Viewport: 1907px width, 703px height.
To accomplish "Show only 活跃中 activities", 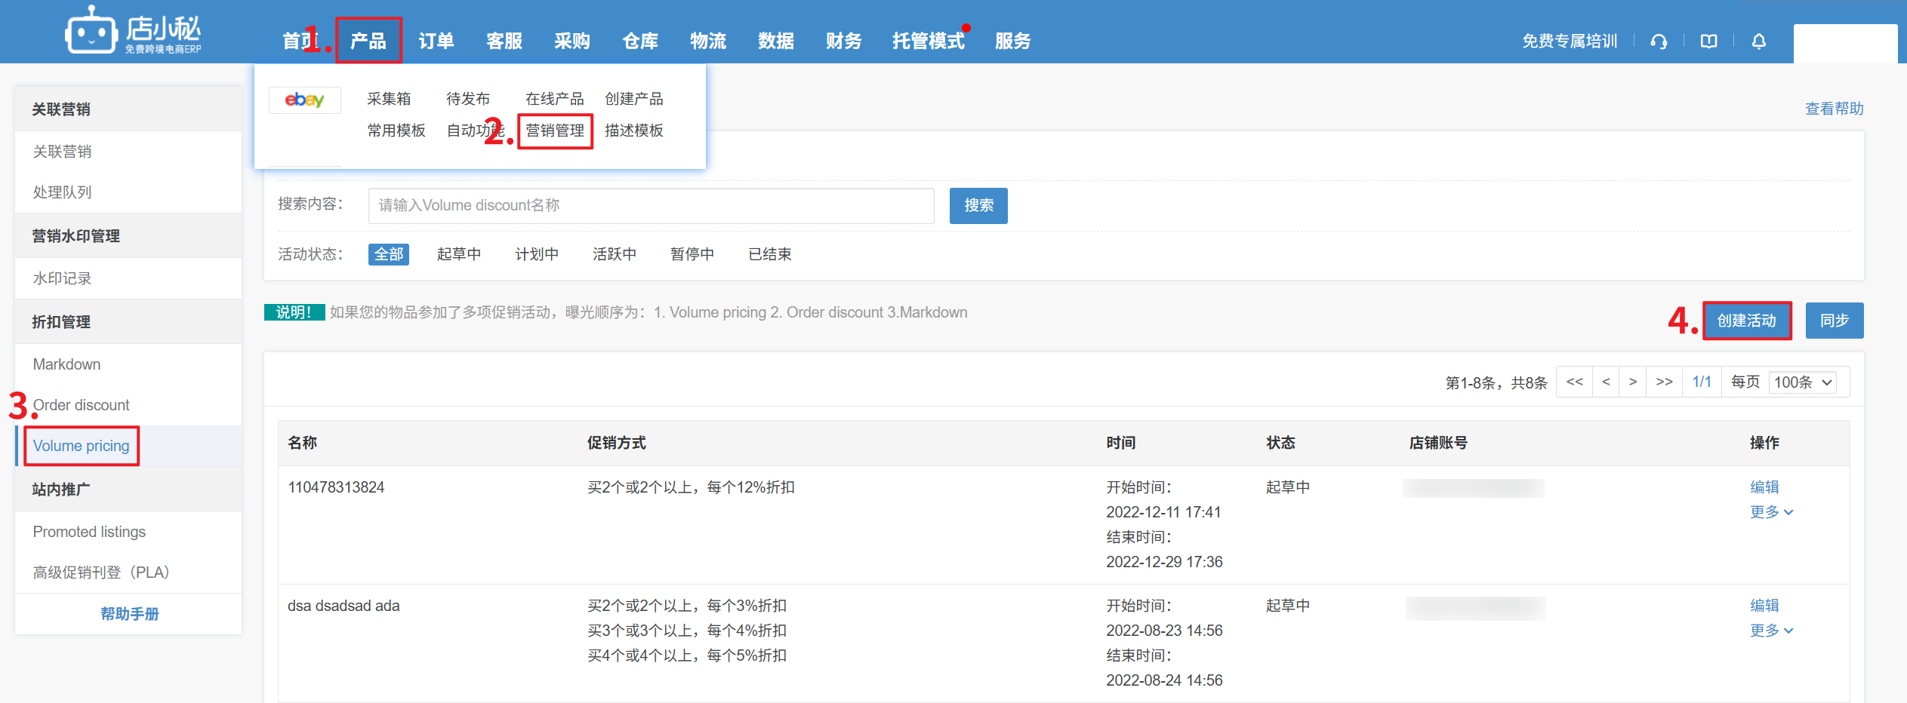I will tap(614, 254).
